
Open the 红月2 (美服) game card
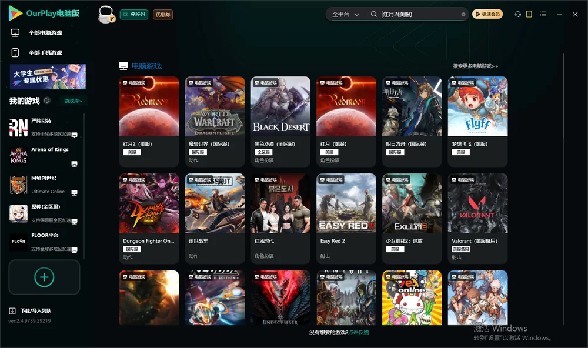(149, 122)
